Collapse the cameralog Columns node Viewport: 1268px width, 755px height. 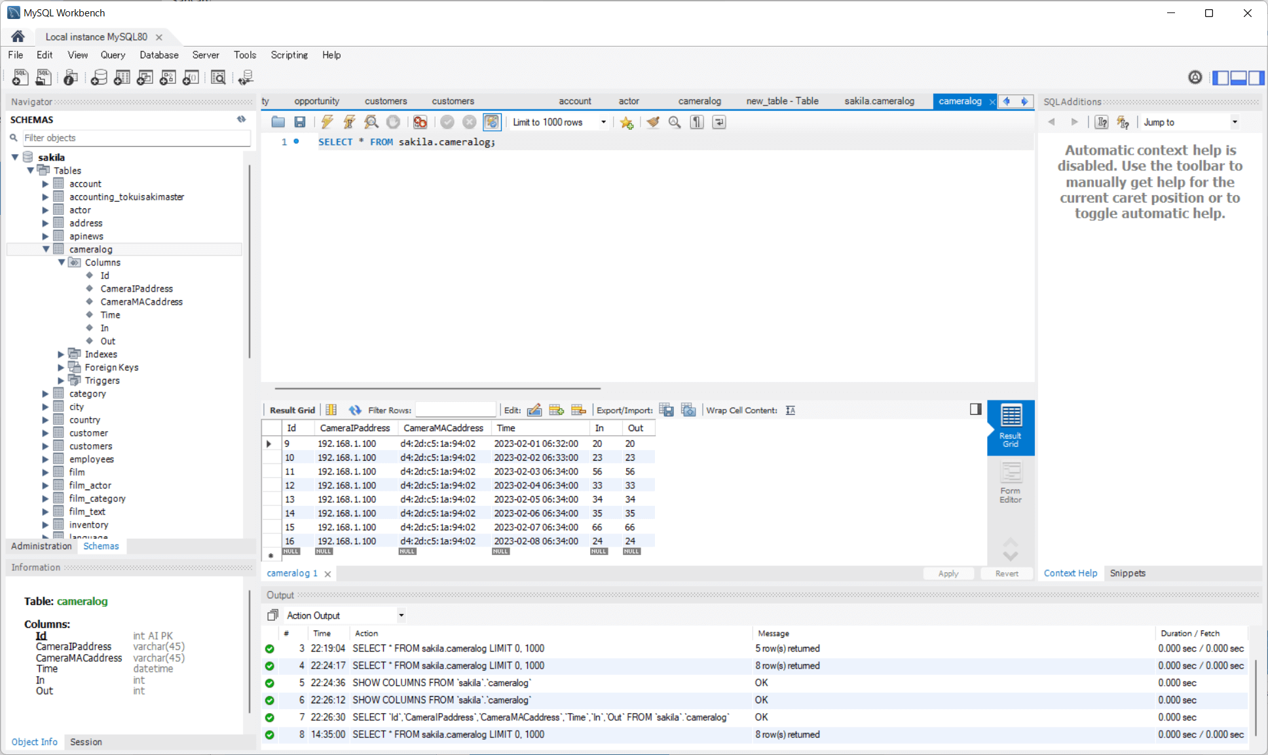point(62,262)
